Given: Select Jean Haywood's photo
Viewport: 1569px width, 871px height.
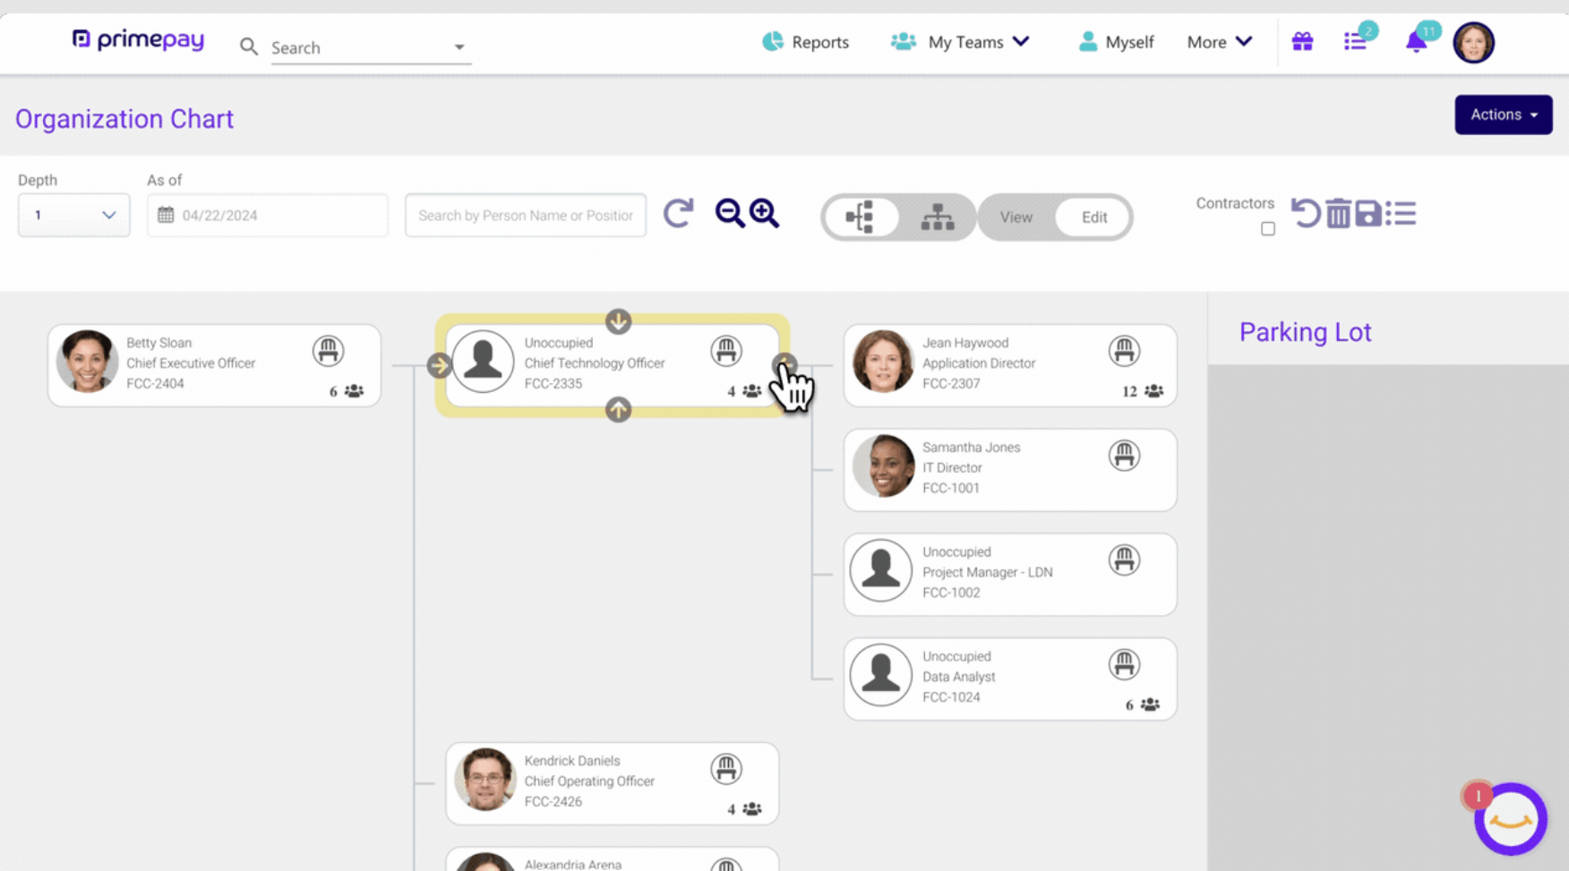Looking at the screenshot, I should click(x=883, y=362).
